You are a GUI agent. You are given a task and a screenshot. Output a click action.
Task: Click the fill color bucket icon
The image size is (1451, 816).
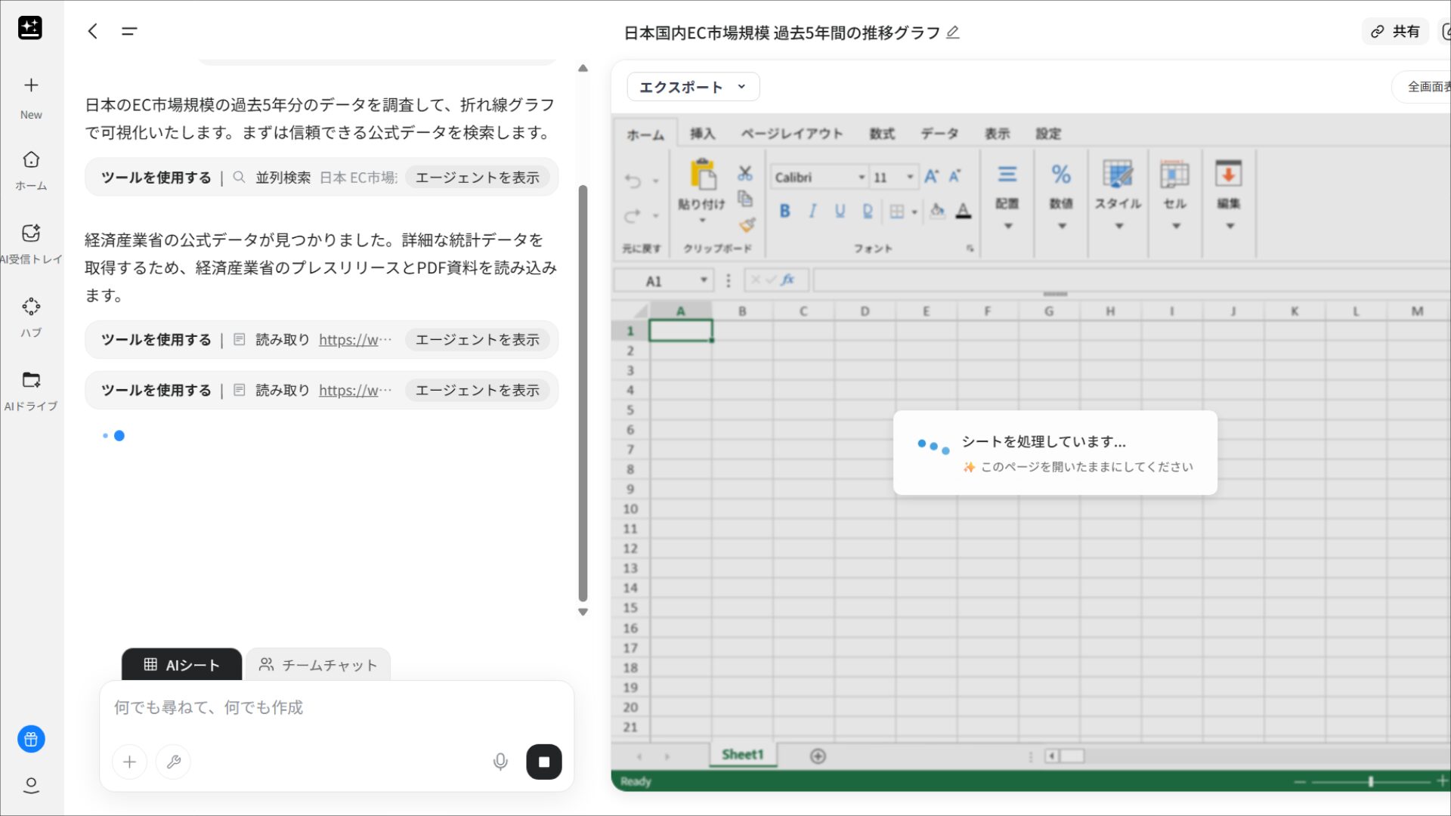936,212
